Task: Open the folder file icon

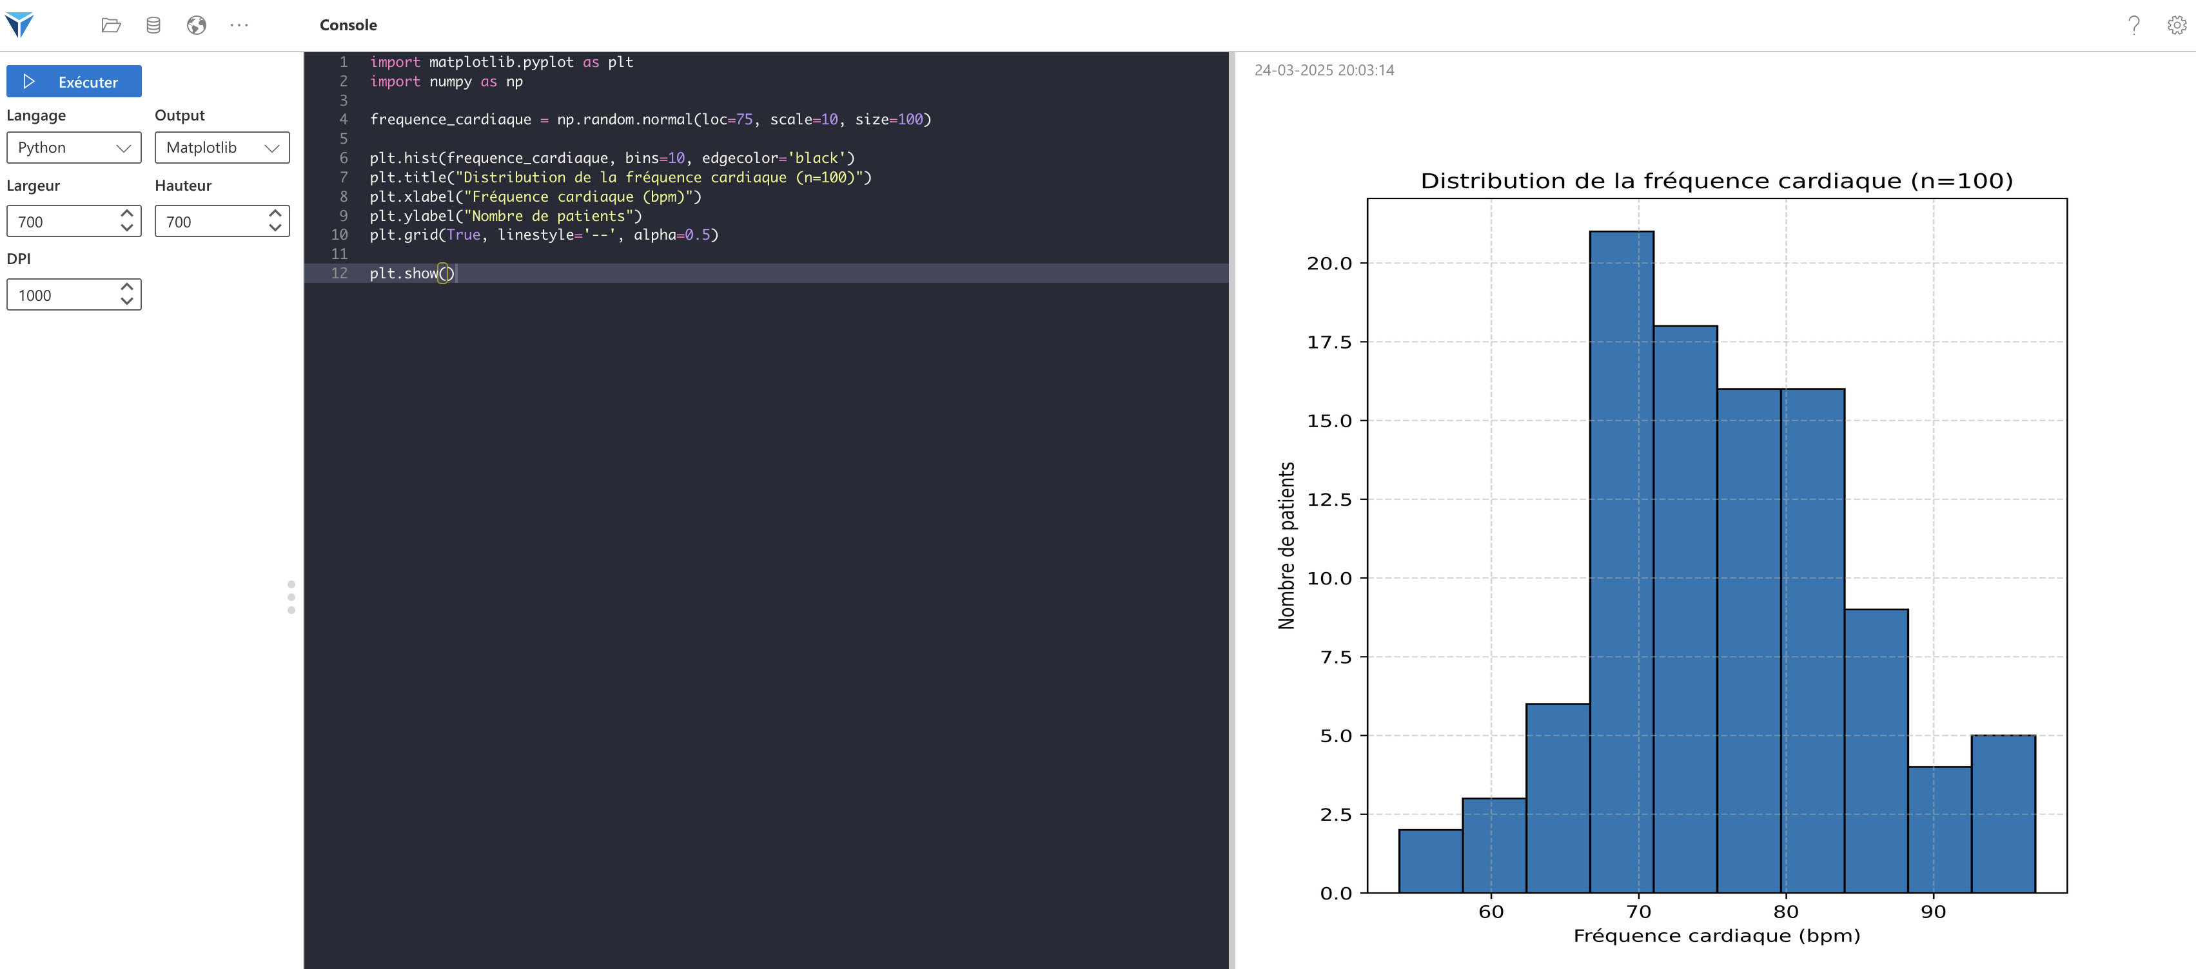Action: coord(111,26)
